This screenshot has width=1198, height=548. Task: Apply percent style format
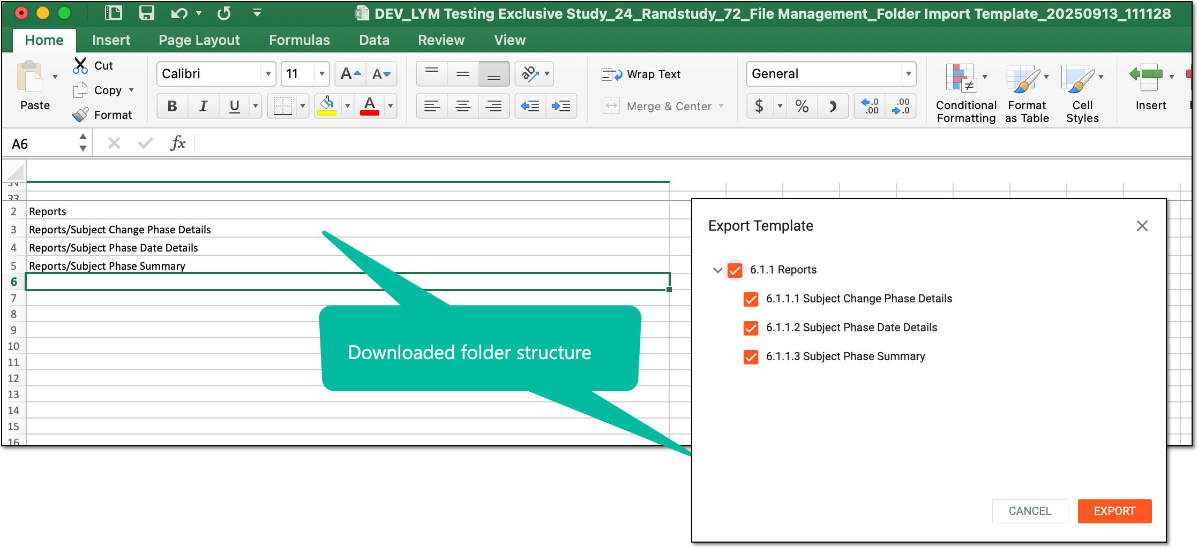[x=802, y=106]
